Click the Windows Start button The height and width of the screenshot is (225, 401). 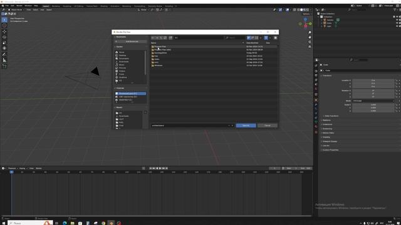[3, 223]
